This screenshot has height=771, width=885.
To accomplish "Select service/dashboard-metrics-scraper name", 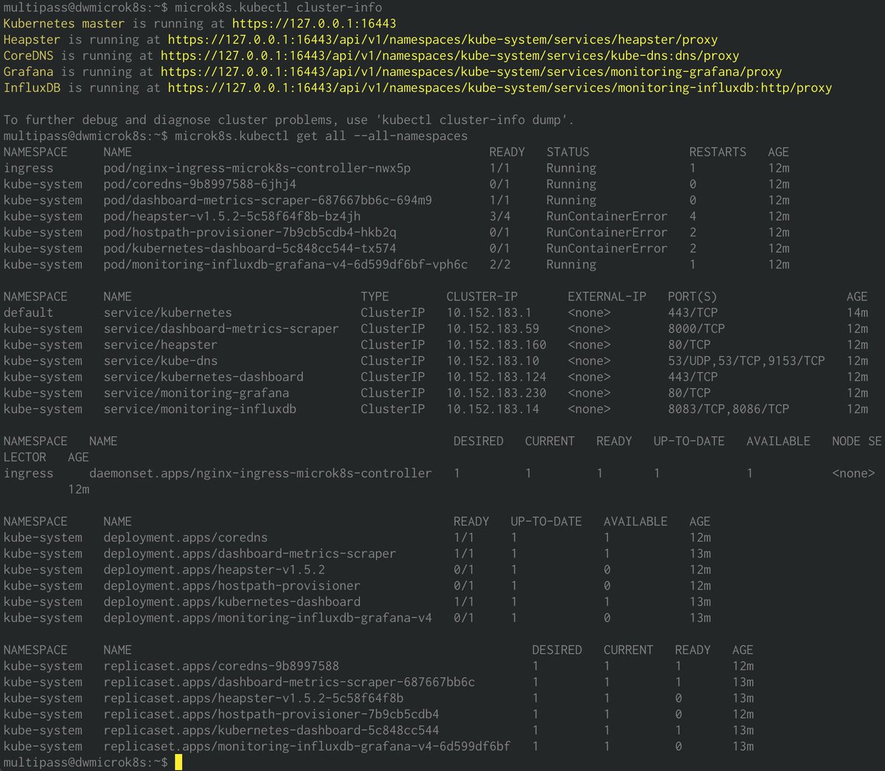I will (221, 329).
